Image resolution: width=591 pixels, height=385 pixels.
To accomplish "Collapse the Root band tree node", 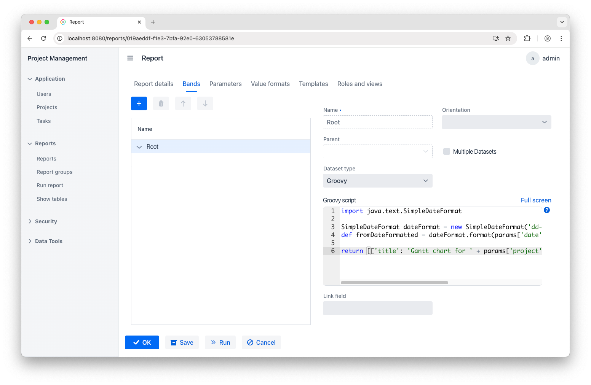I will point(139,147).
